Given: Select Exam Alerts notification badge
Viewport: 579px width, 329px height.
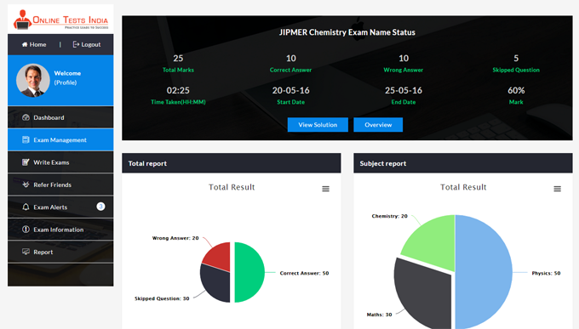Looking at the screenshot, I should tap(100, 207).
